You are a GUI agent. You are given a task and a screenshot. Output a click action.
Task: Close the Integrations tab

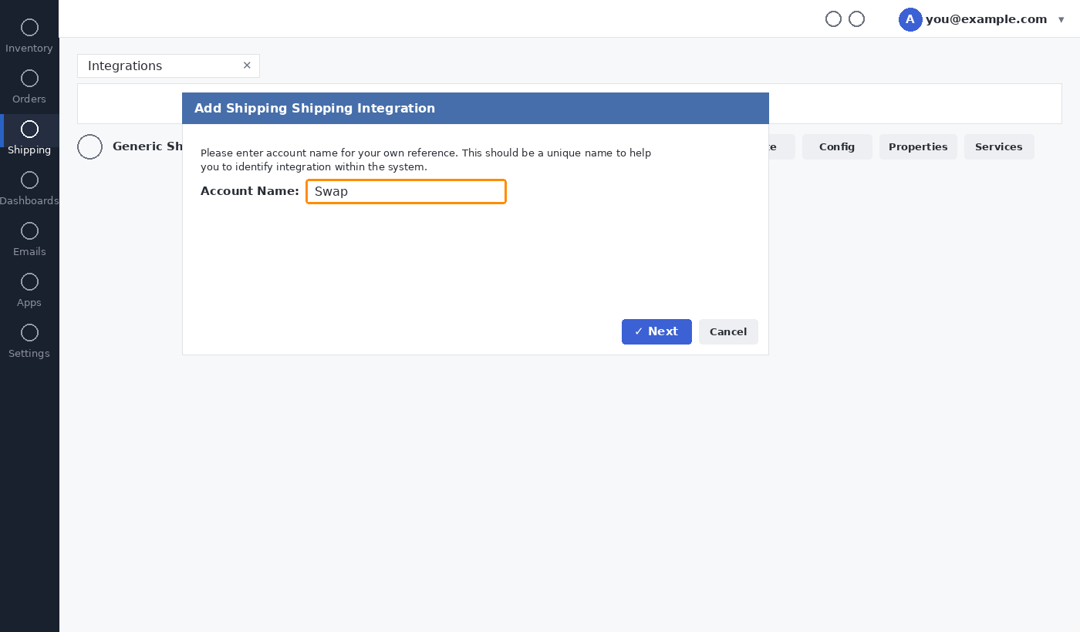pyautogui.click(x=247, y=66)
